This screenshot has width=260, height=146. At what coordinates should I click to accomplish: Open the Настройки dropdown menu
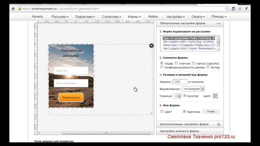(175, 17)
